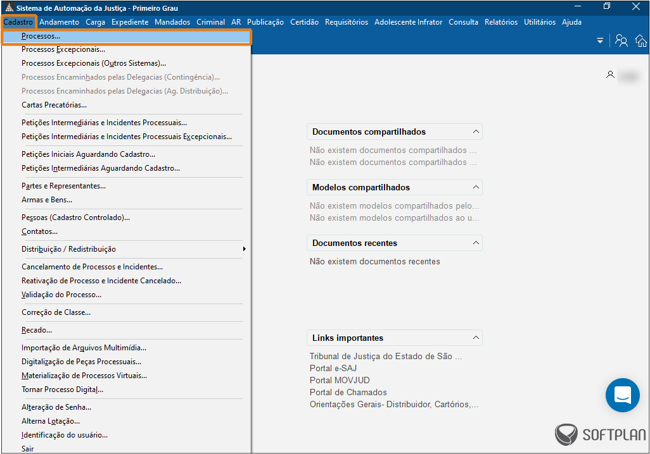Open the Relatórios menu
The image size is (650, 454).
click(x=501, y=22)
